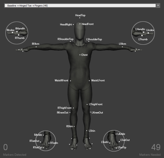Select the LThighFront marker
This screenshot has width=164, height=158.
(x=87, y=104)
